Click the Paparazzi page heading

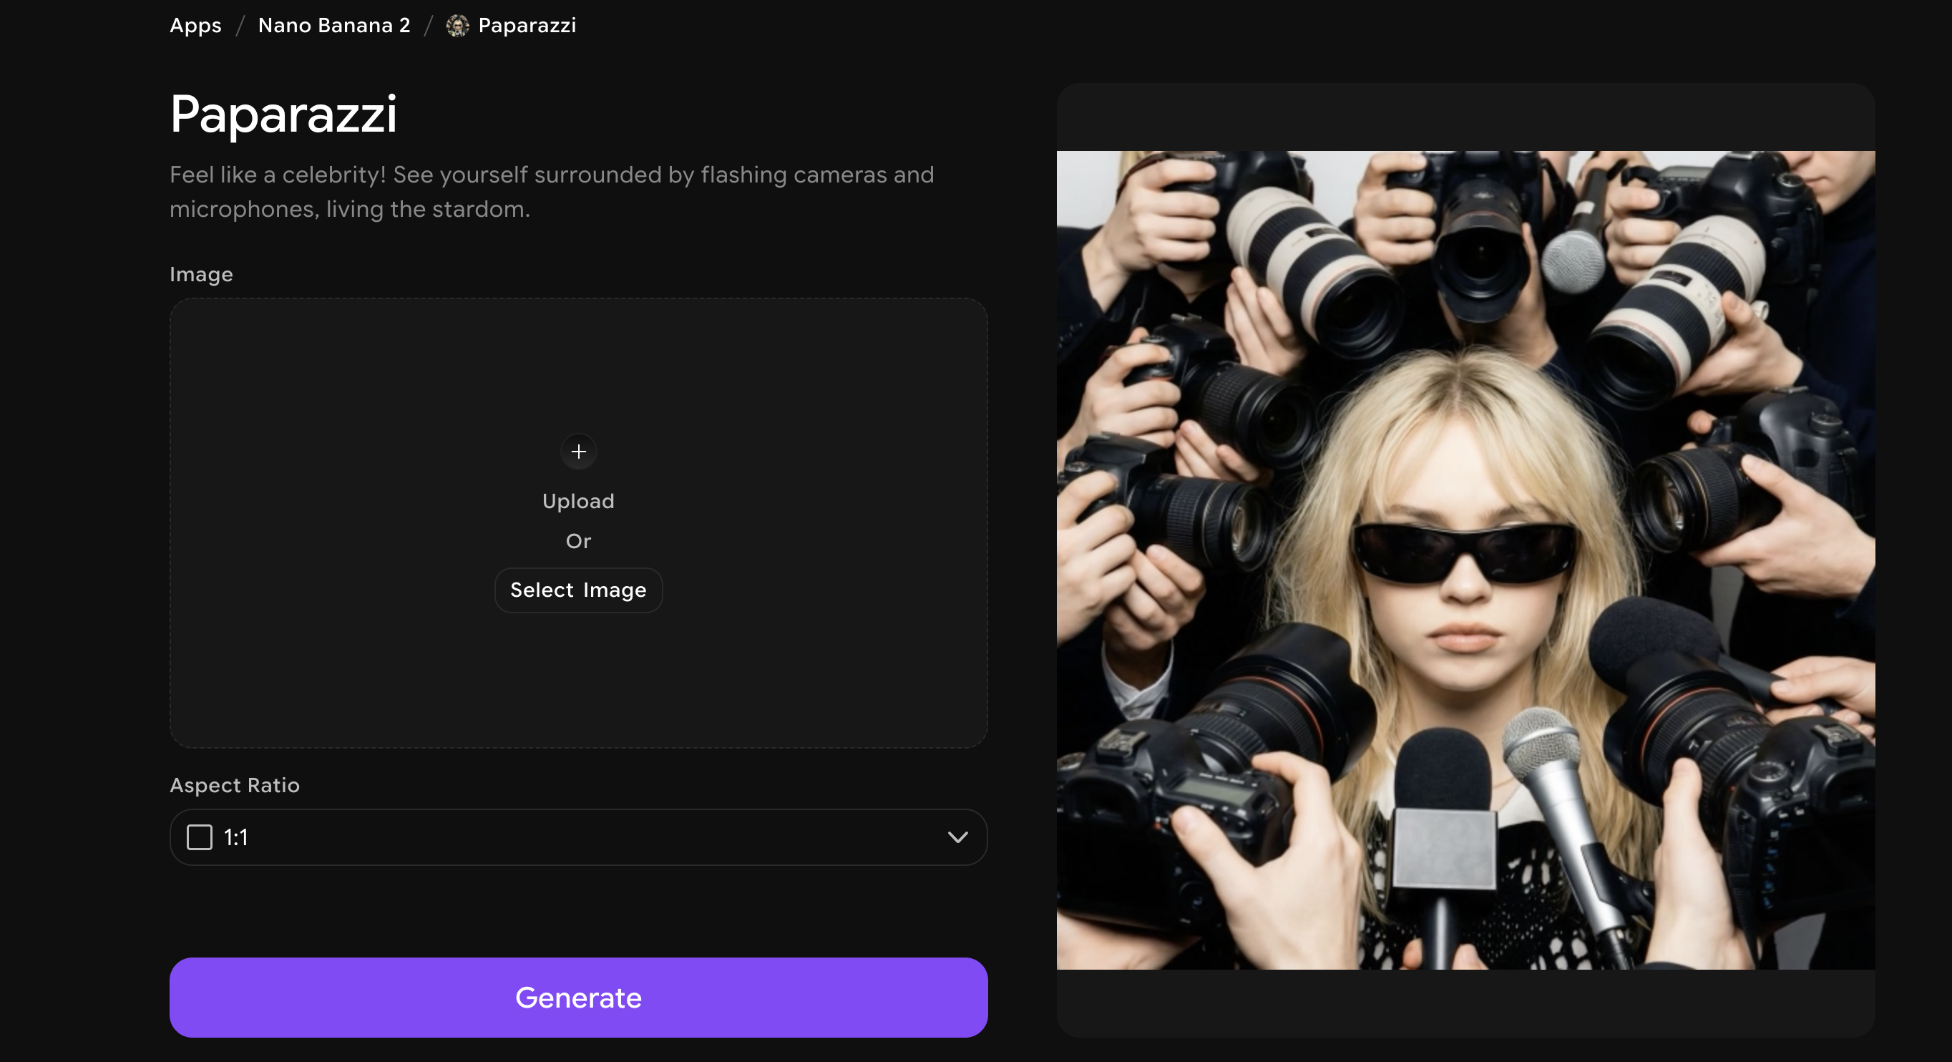click(283, 115)
